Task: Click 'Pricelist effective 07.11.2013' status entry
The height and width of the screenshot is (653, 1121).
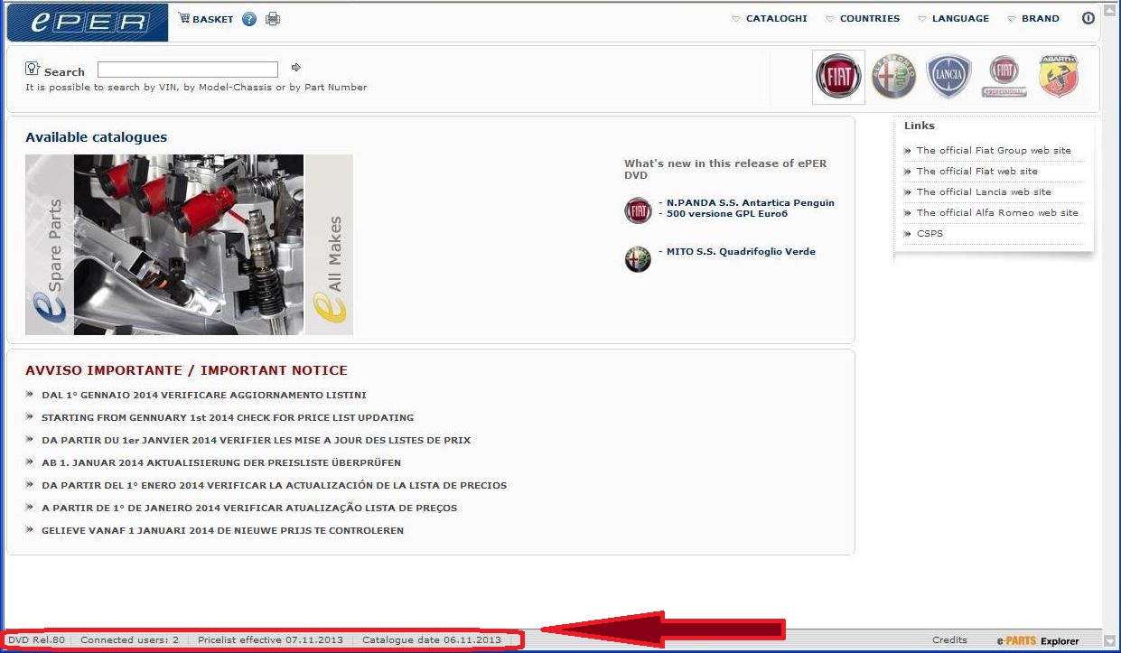Action: (271, 640)
